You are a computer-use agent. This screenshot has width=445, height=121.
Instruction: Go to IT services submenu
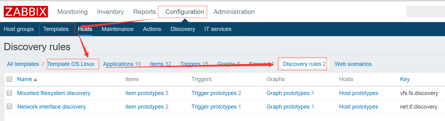point(218,29)
